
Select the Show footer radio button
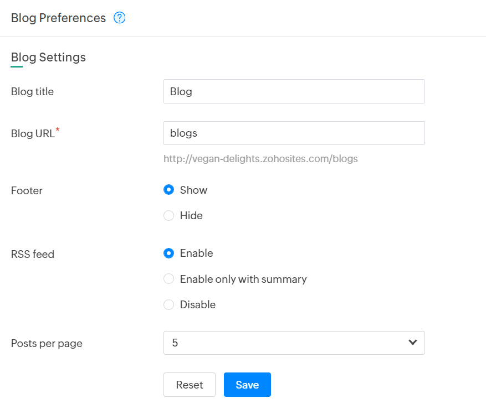[168, 190]
